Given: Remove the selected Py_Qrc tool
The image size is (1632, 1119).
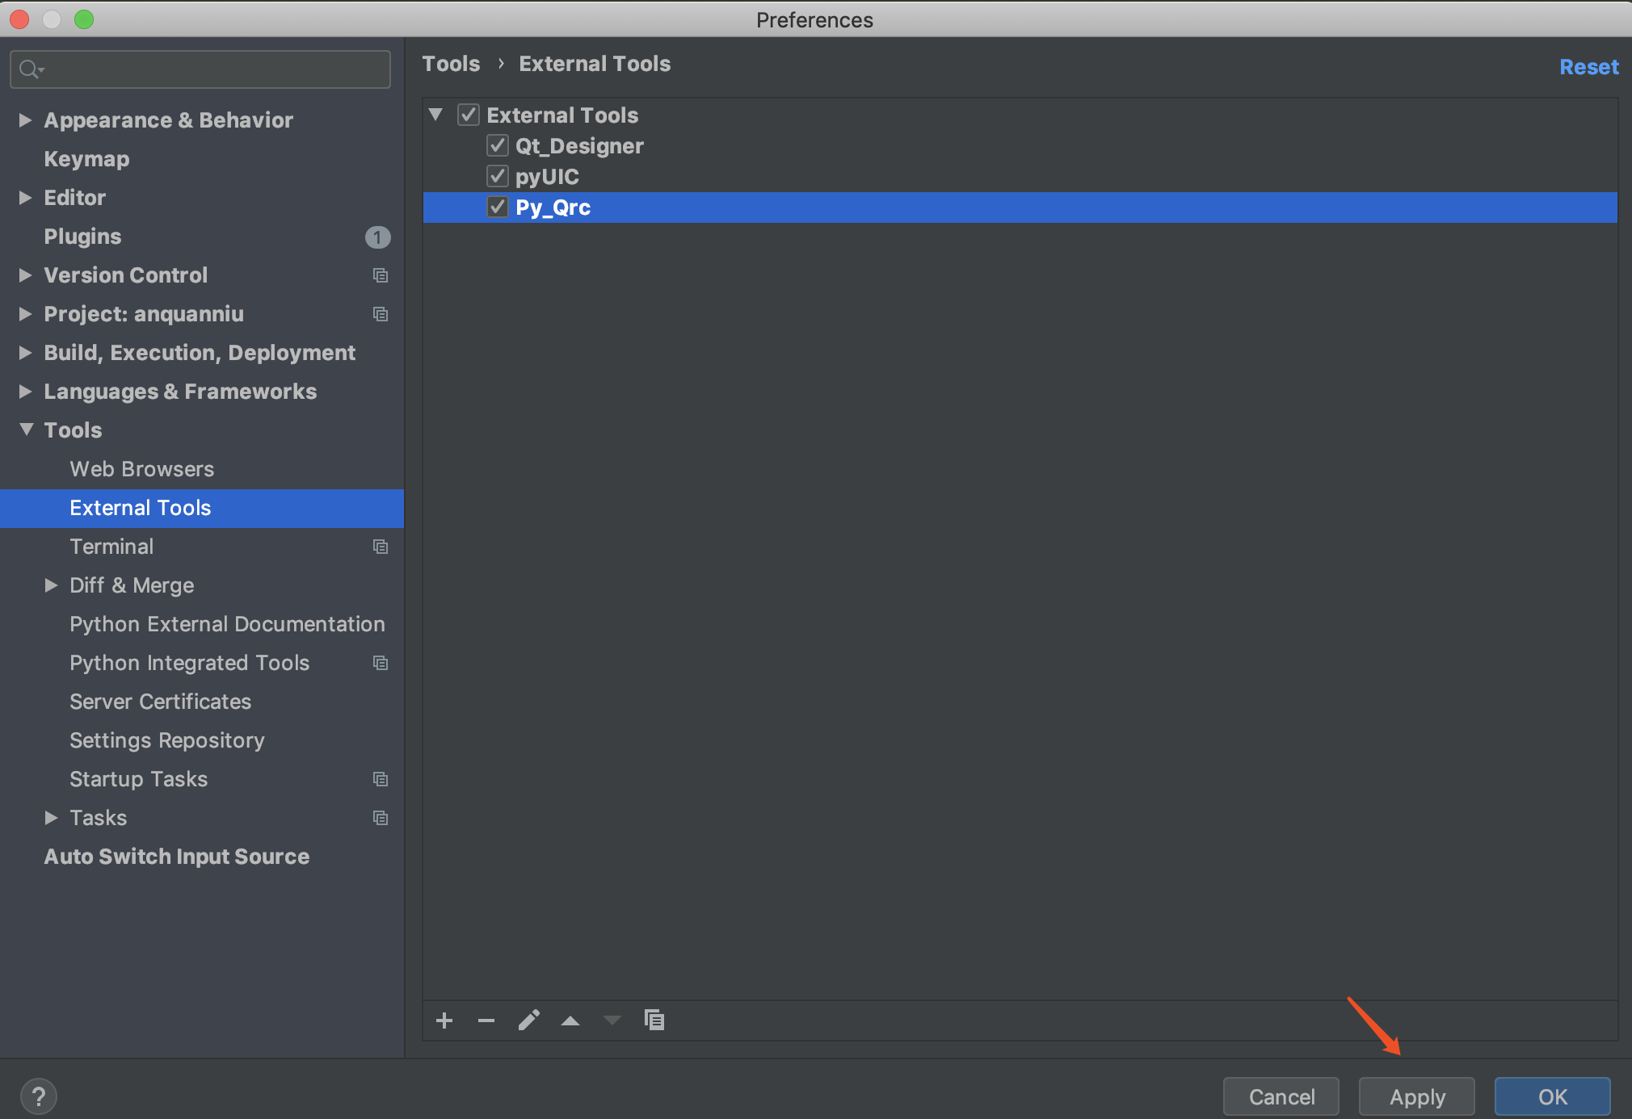Looking at the screenshot, I should [x=486, y=1020].
